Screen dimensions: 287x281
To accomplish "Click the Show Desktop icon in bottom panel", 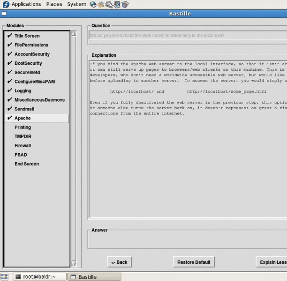I will click(x=4, y=277).
